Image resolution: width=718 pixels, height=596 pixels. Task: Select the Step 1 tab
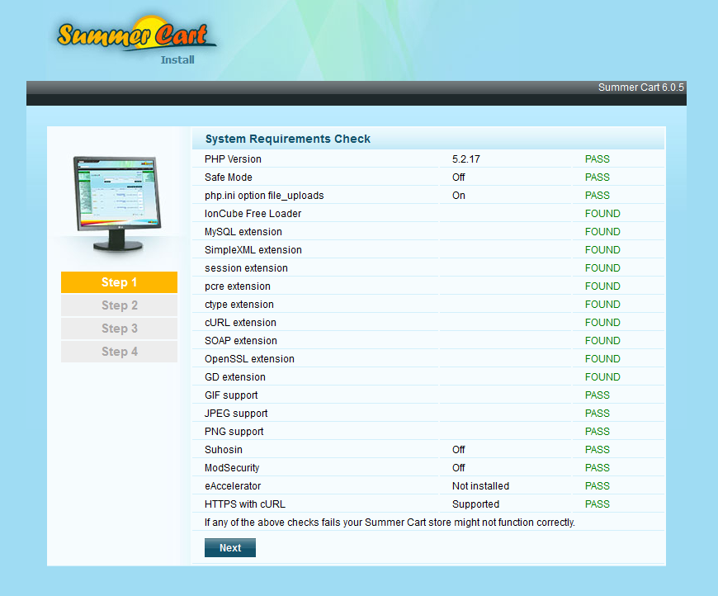(x=119, y=282)
